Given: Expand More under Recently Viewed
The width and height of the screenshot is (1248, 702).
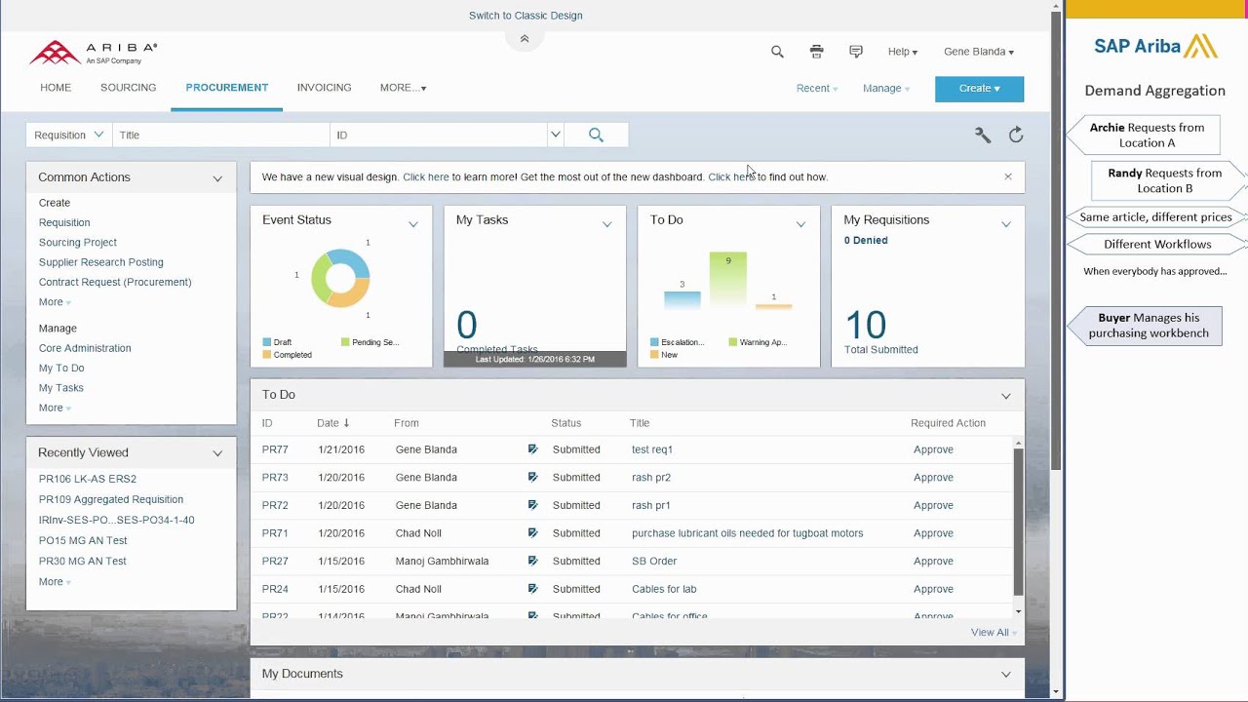Looking at the screenshot, I should [x=55, y=582].
